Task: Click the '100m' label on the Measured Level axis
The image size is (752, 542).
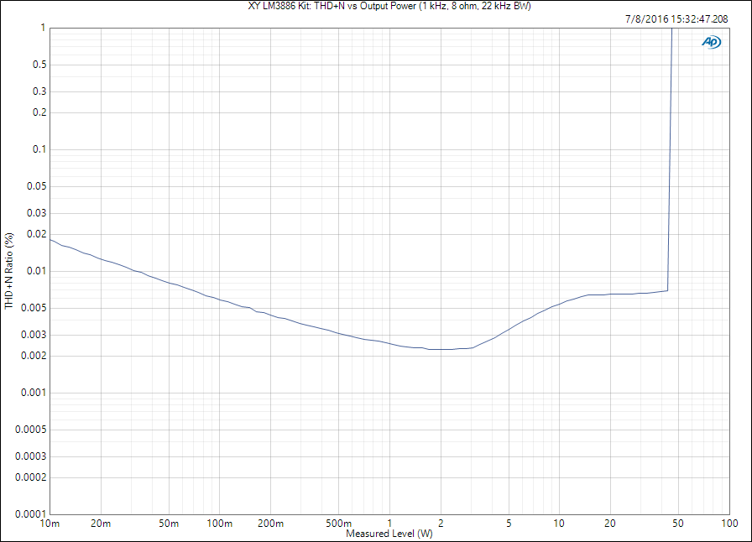Action: tap(220, 524)
